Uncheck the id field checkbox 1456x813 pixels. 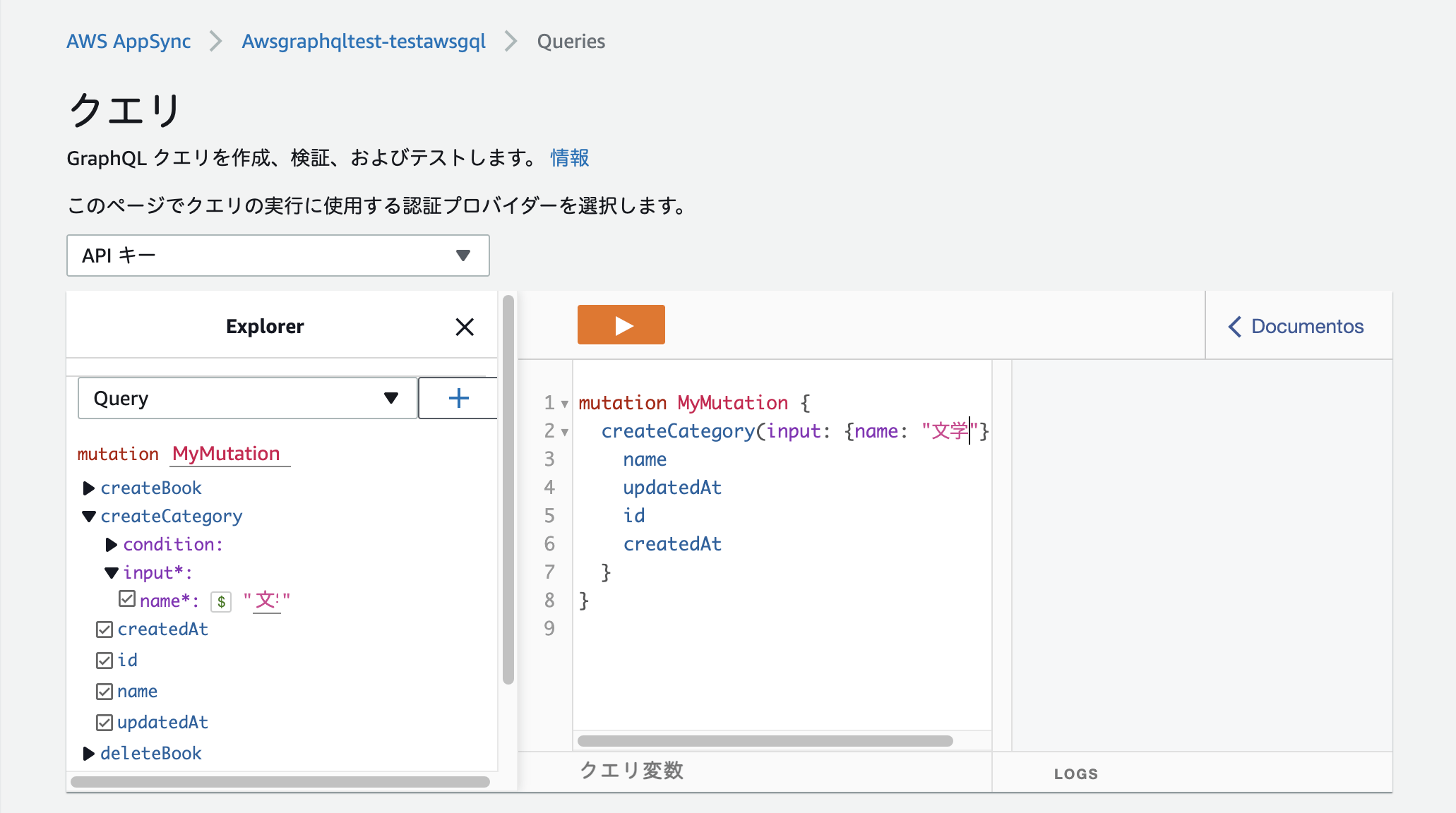(105, 661)
